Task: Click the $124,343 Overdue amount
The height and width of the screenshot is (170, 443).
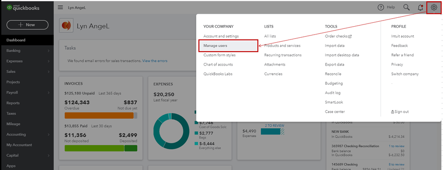Action: pos(77,103)
